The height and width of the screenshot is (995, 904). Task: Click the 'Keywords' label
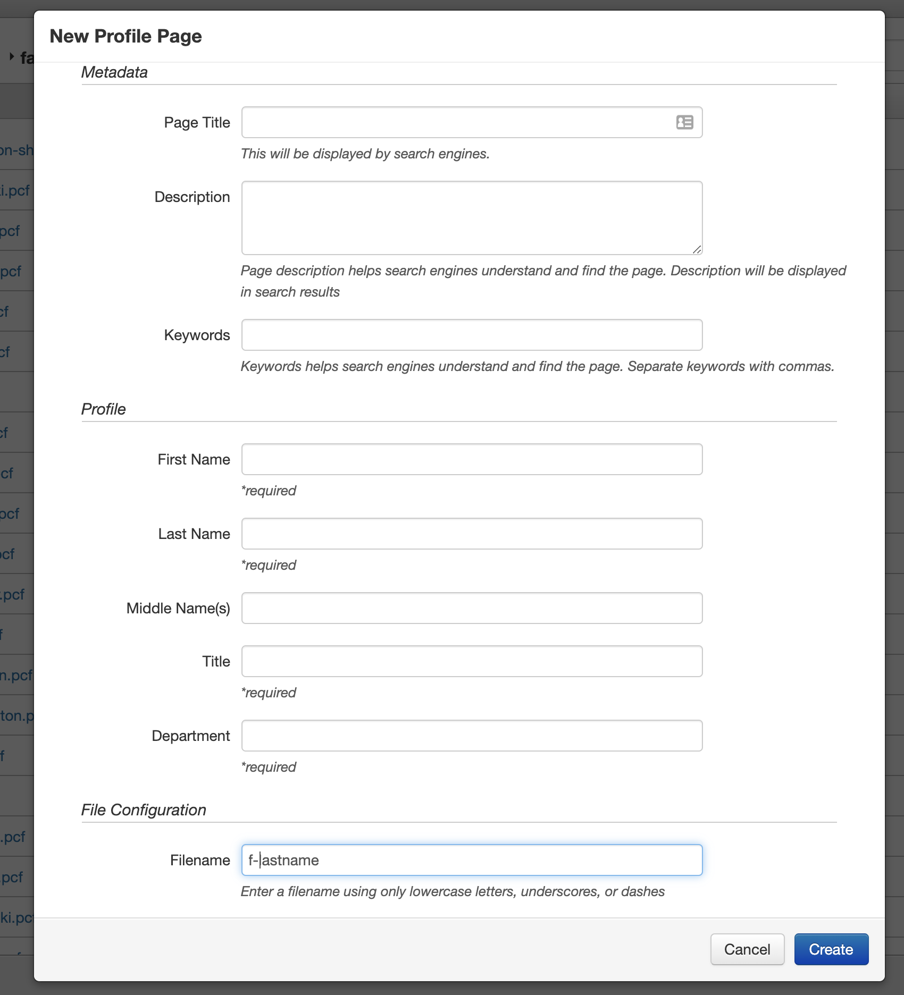pos(197,335)
